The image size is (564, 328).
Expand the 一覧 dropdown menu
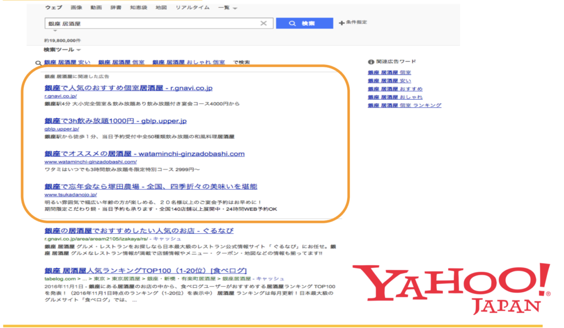(x=227, y=8)
